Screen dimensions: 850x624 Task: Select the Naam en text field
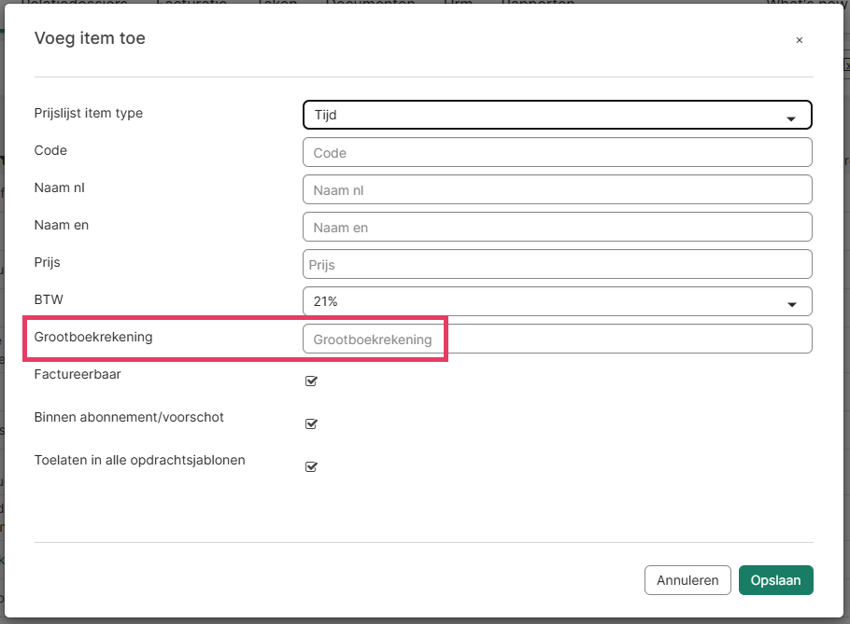point(557,227)
